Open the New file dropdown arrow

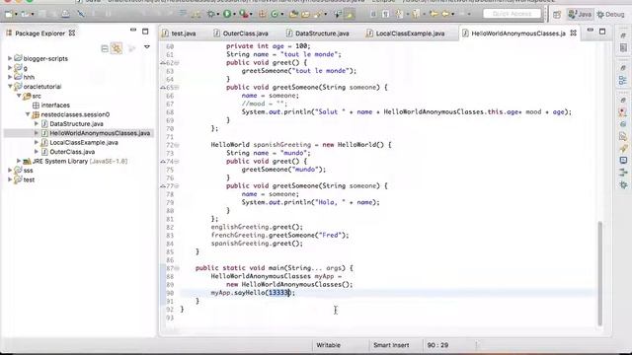pos(16,14)
